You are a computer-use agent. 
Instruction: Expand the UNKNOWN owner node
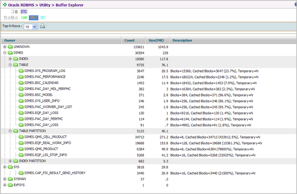[x=5, y=47]
